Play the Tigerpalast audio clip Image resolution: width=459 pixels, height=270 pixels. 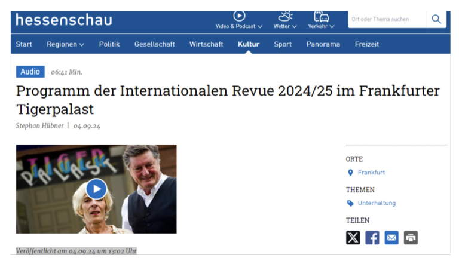[96, 189]
